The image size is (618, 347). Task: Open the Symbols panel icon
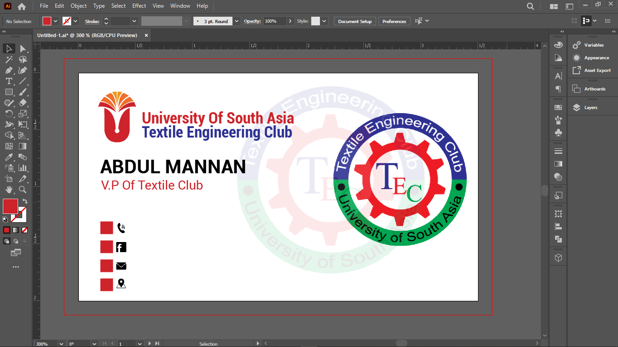[558, 133]
